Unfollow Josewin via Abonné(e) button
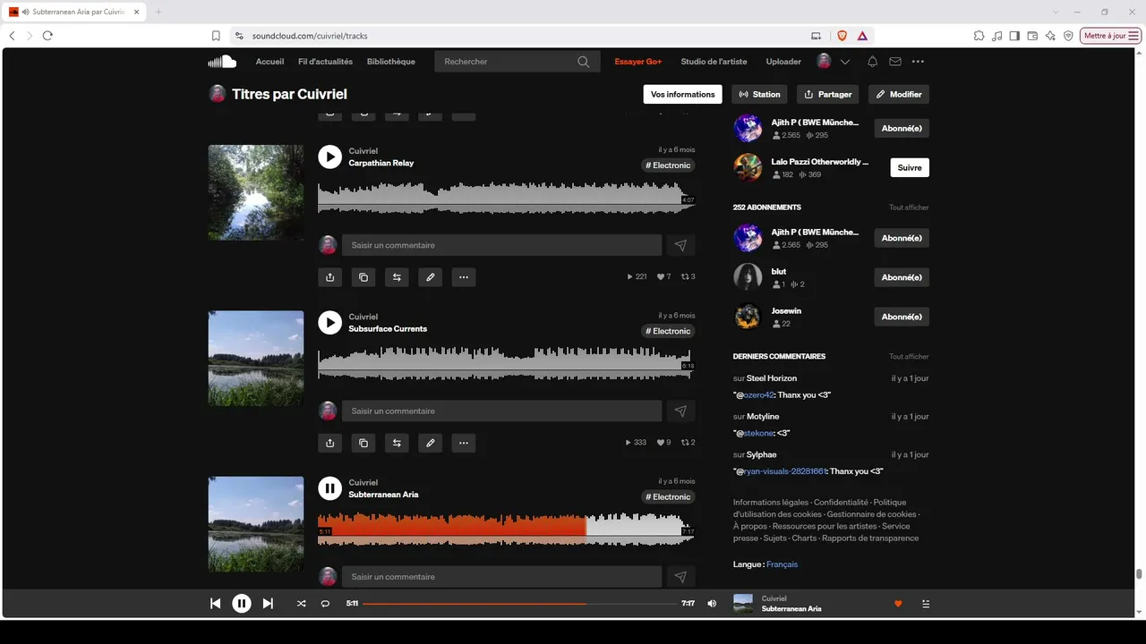The image size is (1146, 644). point(902,317)
